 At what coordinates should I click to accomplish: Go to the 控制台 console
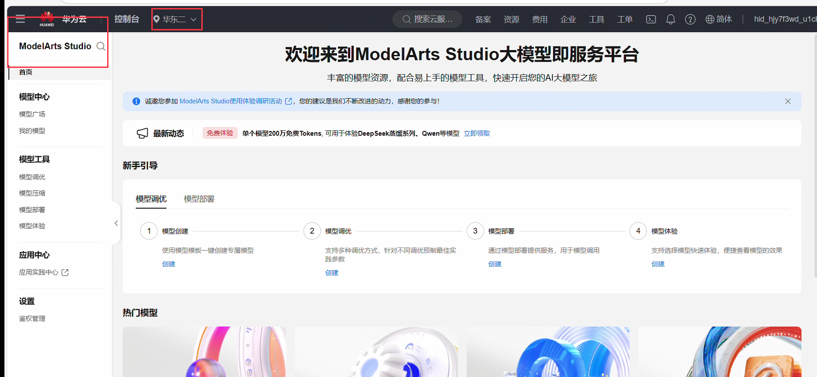point(127,19)
